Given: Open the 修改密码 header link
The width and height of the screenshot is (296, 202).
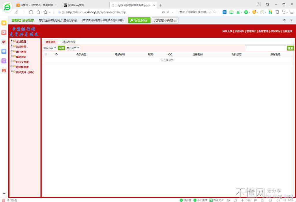Looking at the screenshot, I should click(x=275, y=31).
